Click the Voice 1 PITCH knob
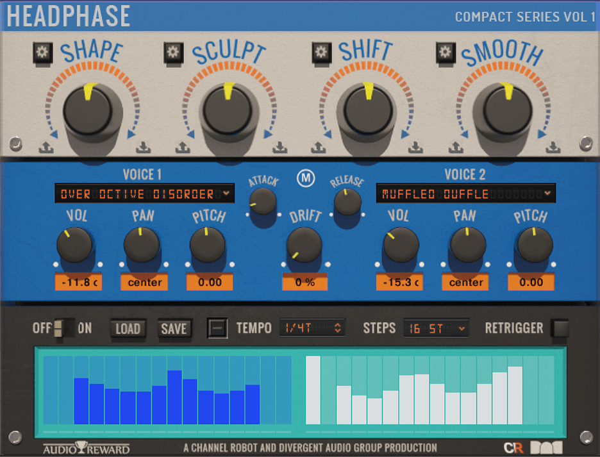 point(208,245)
